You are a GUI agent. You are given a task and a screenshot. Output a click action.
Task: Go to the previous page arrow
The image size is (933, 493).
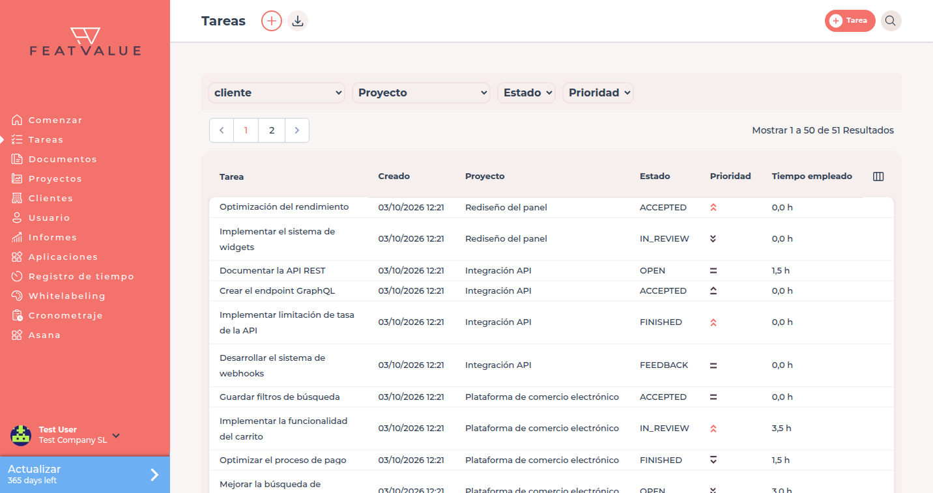point(222,130)
